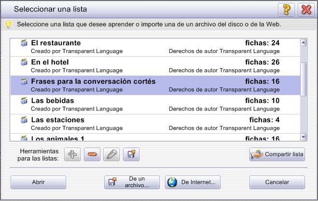The height and width of the screenshot is (201, 318).
Task: Click the remove list minus icon
Action: (92, 154)
